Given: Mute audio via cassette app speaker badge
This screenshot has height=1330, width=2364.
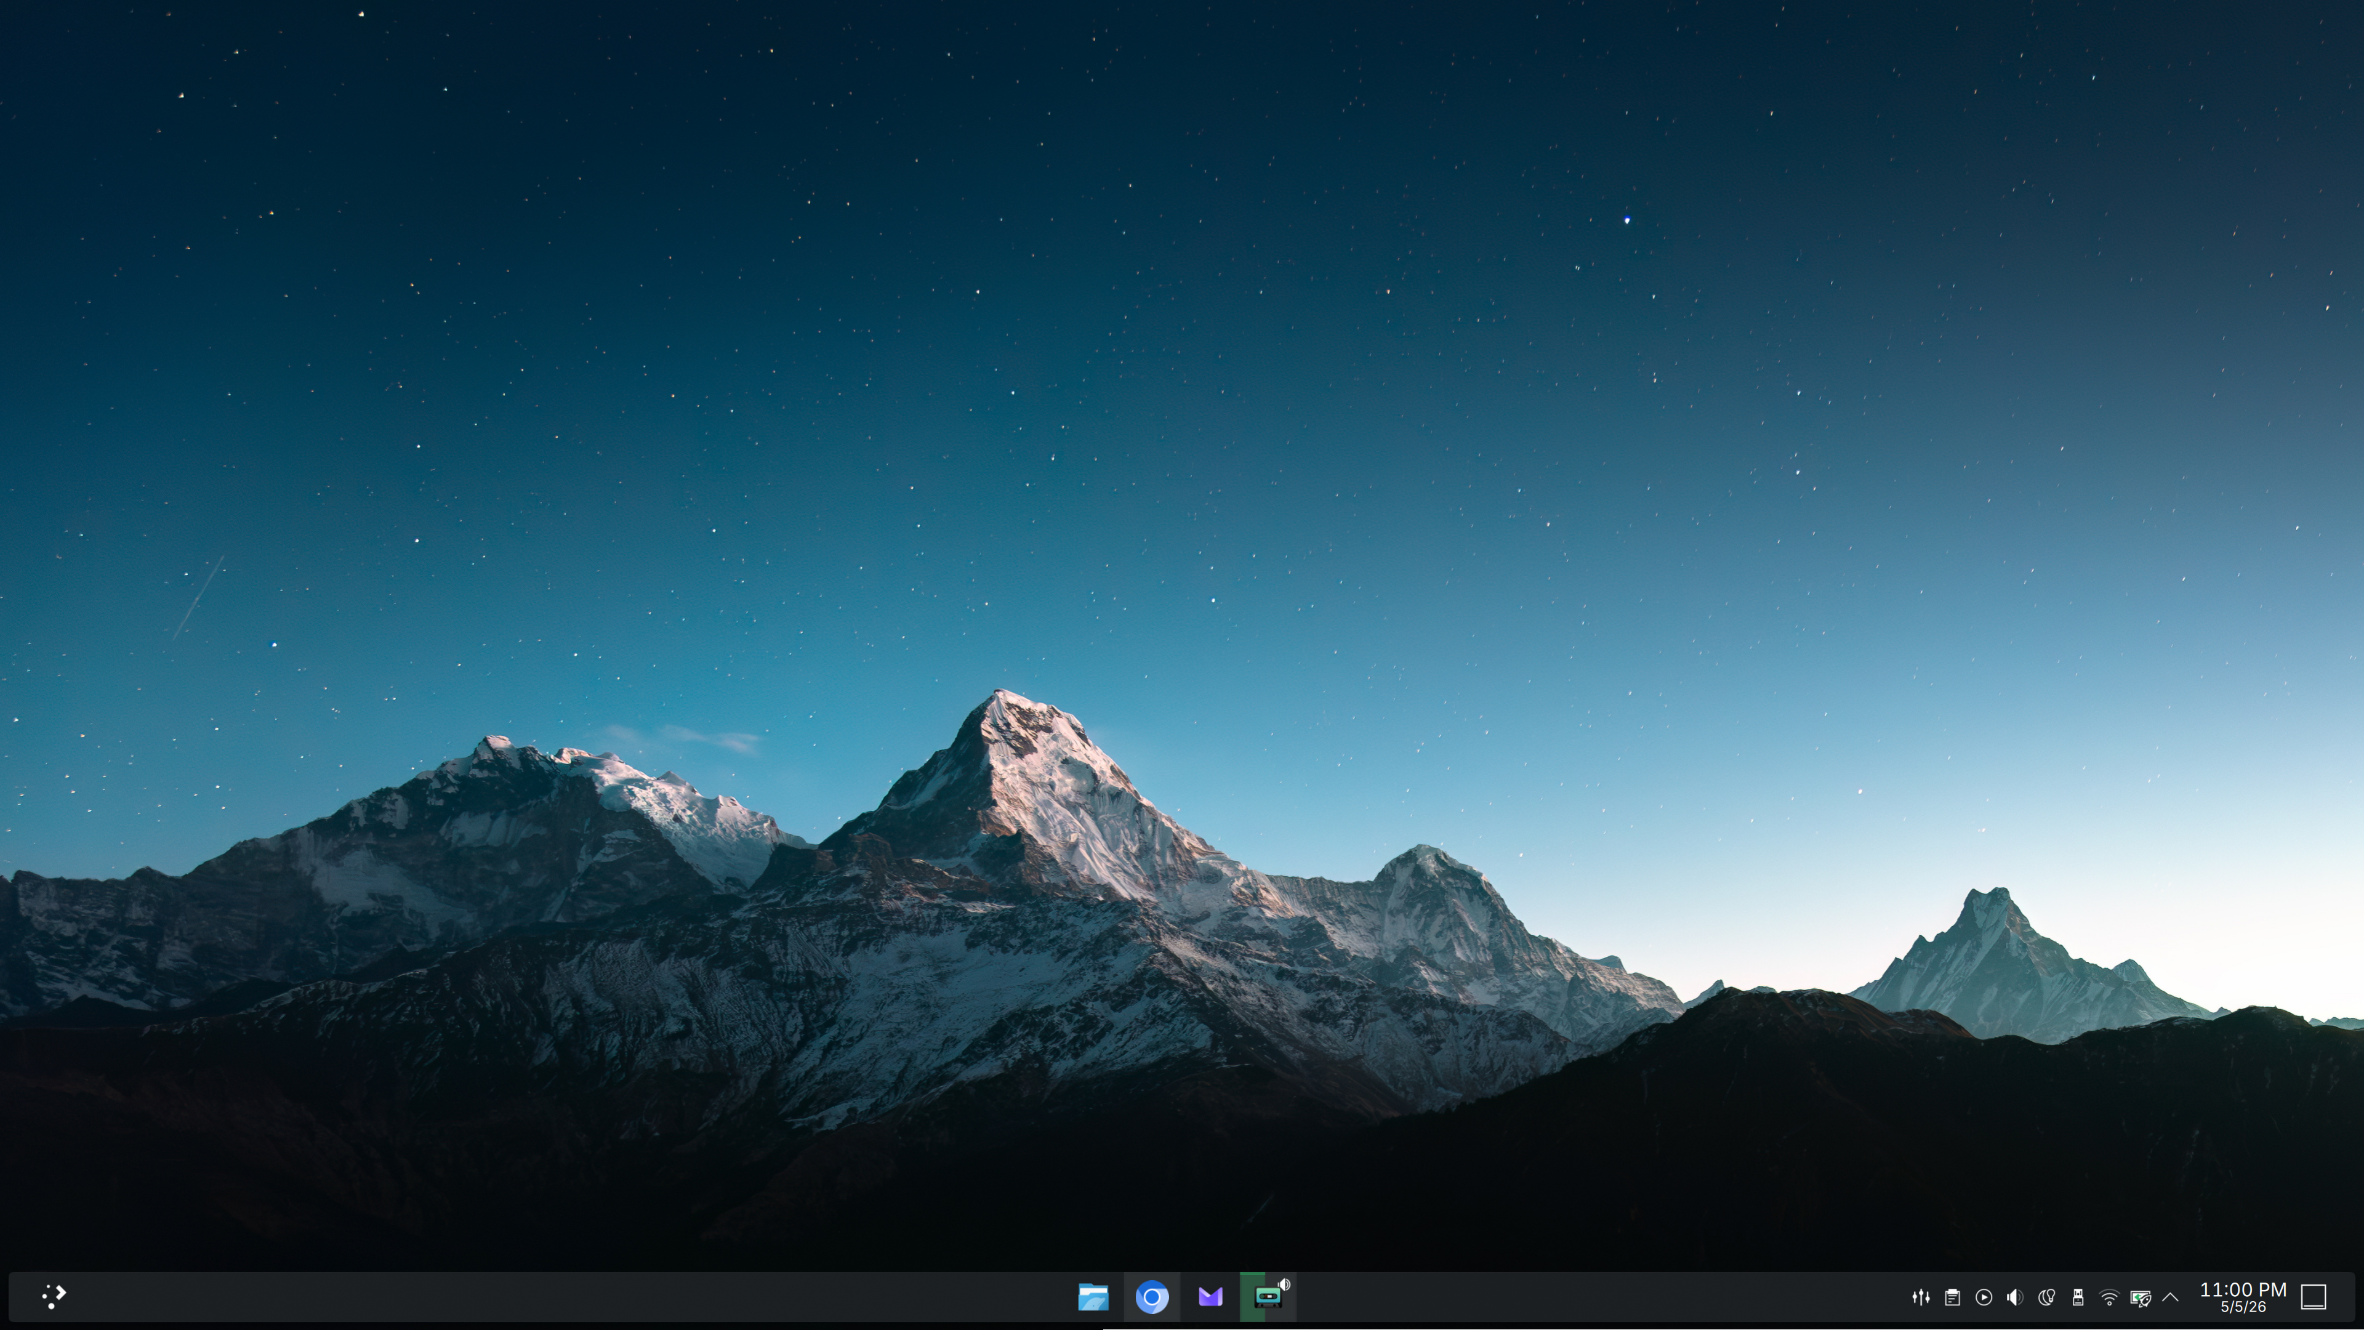Looking at the screenshot, I should (1285, 1284).
